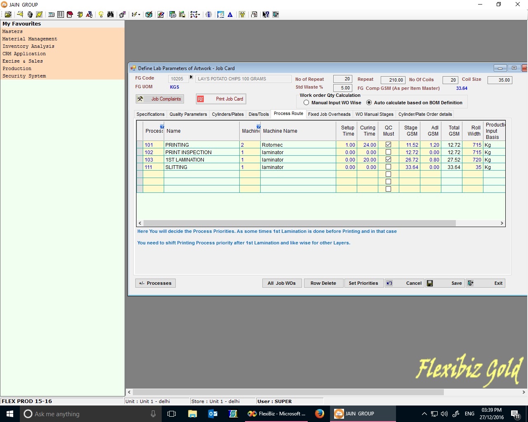Check QC Must for SLITTING row

tap(388, 167)
